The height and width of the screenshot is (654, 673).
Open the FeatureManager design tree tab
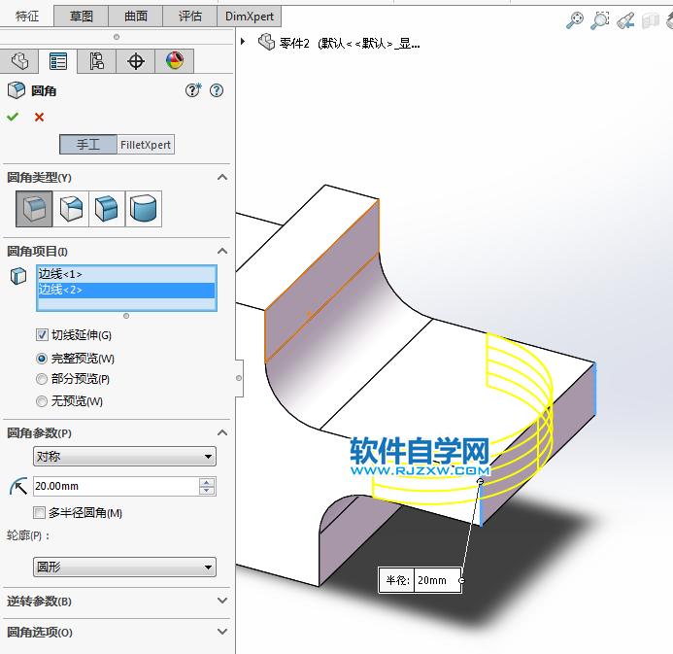[x=19, y=61]
